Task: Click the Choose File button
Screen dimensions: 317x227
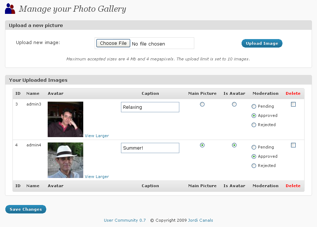Action: coord(113,43)
